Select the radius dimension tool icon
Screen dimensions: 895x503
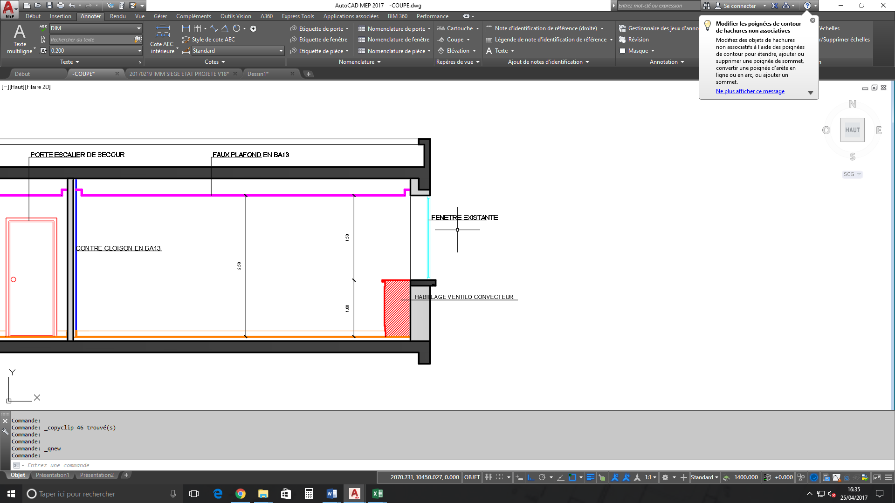(237, 28)
